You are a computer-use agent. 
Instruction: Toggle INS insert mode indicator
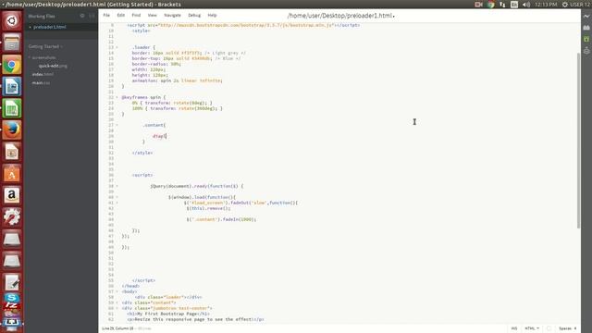coord(514,328)
